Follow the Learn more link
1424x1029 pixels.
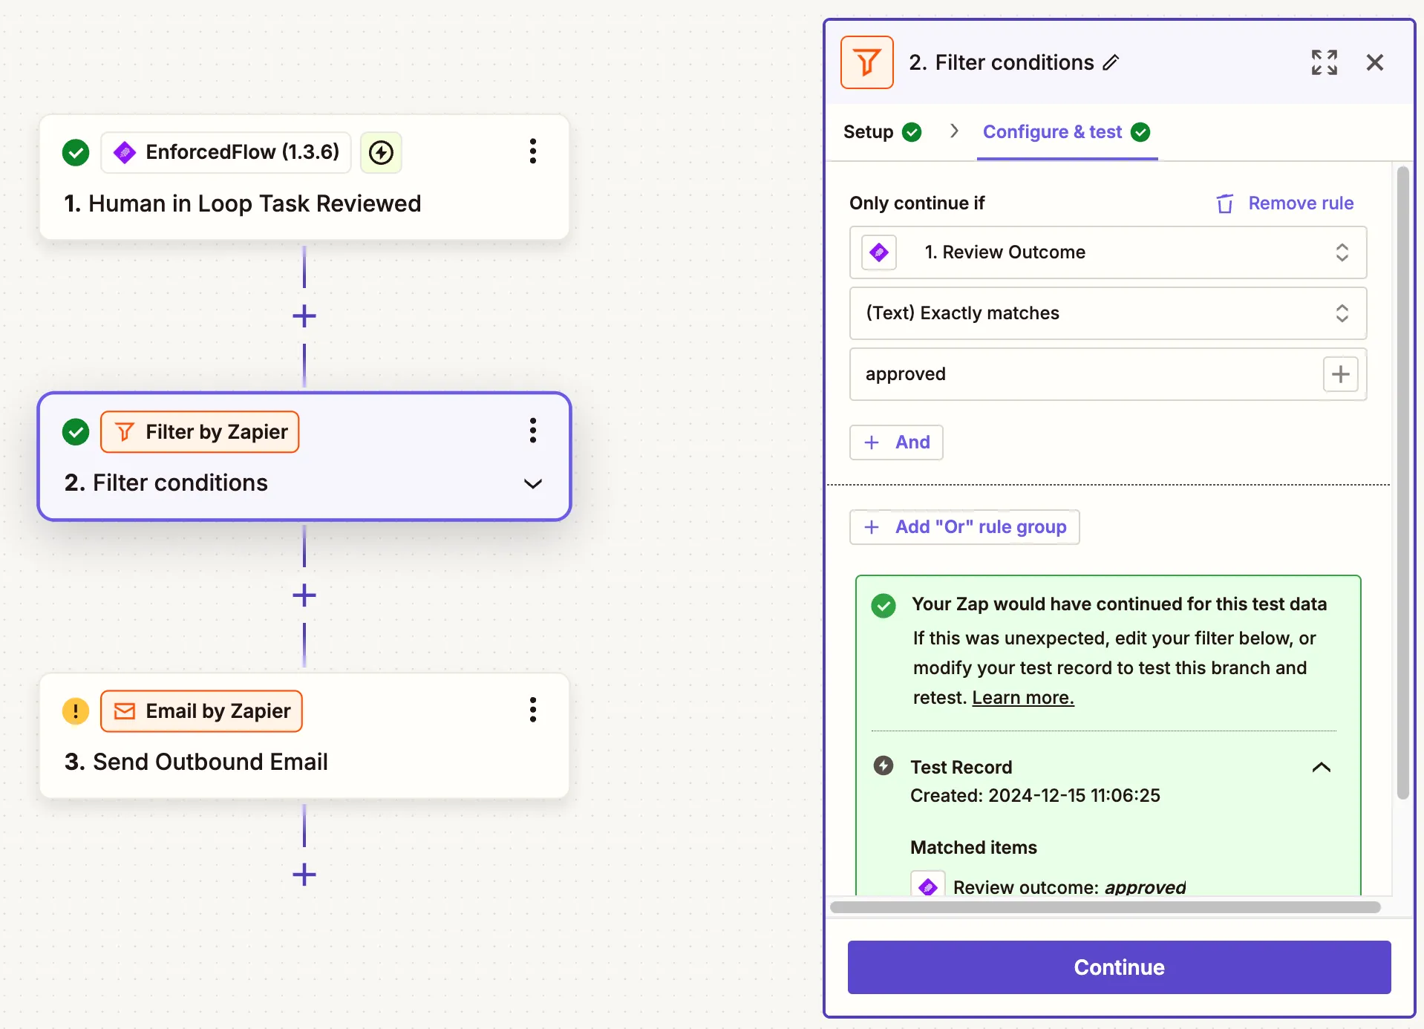[x=1022, y=698]
